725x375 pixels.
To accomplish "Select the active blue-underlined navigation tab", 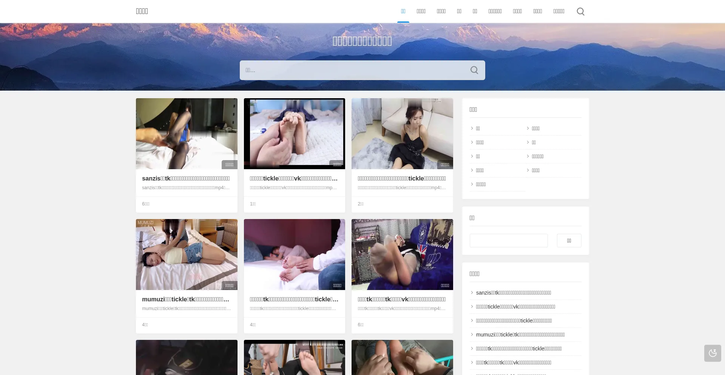I will (x=403, y=11).
